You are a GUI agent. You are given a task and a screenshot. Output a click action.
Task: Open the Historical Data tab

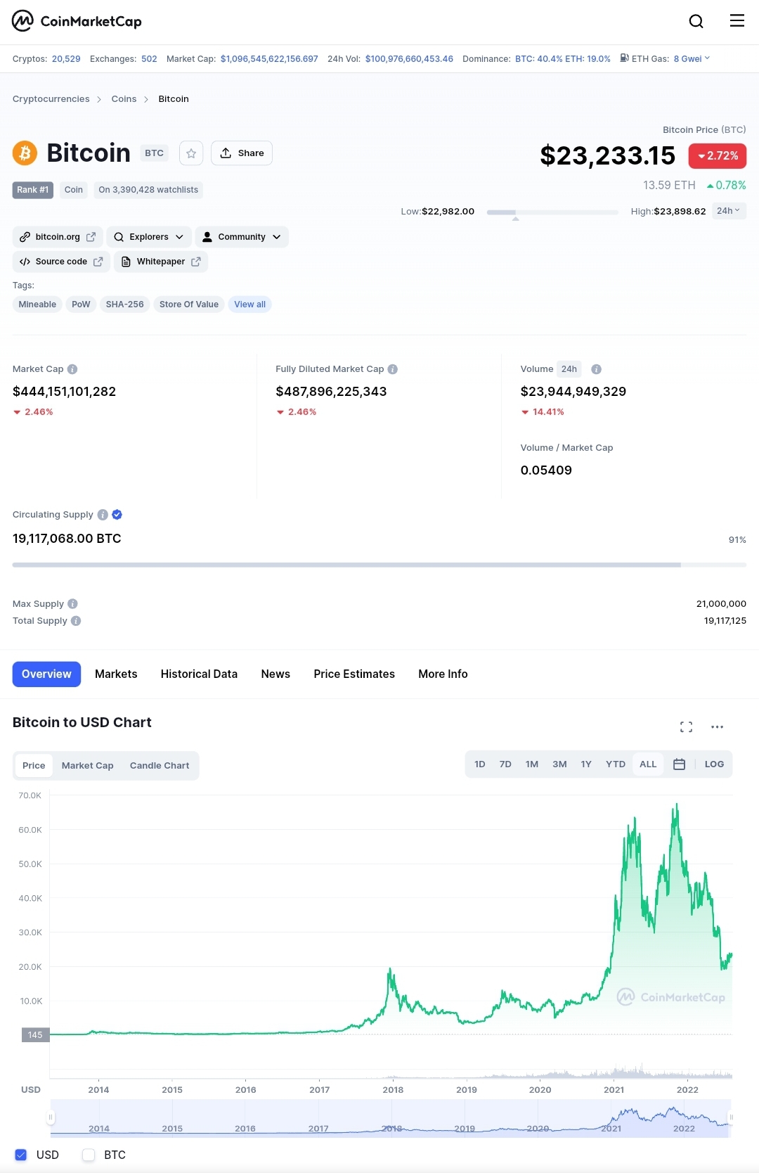coord(199,674)
